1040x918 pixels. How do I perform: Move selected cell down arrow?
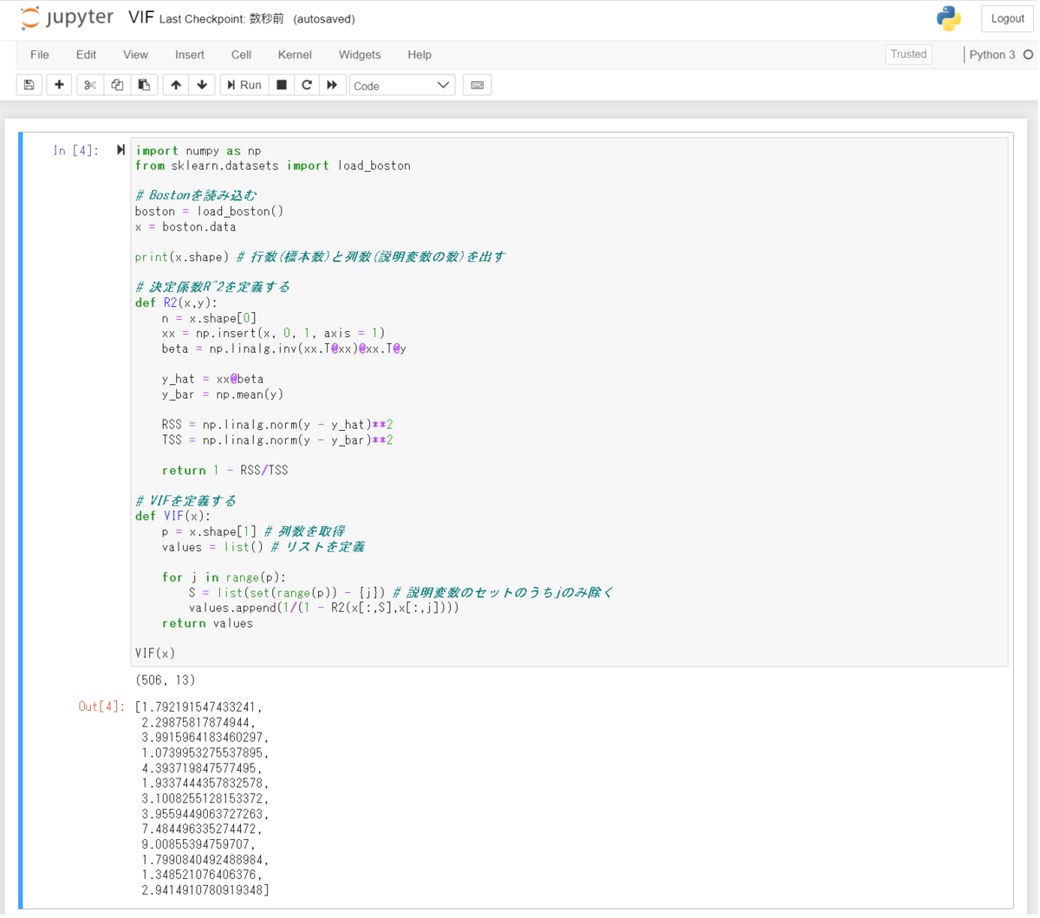point(202,85)
